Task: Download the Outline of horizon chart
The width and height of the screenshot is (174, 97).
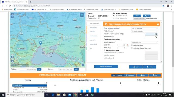Action: pyautogui.click(x=159, y=83)
